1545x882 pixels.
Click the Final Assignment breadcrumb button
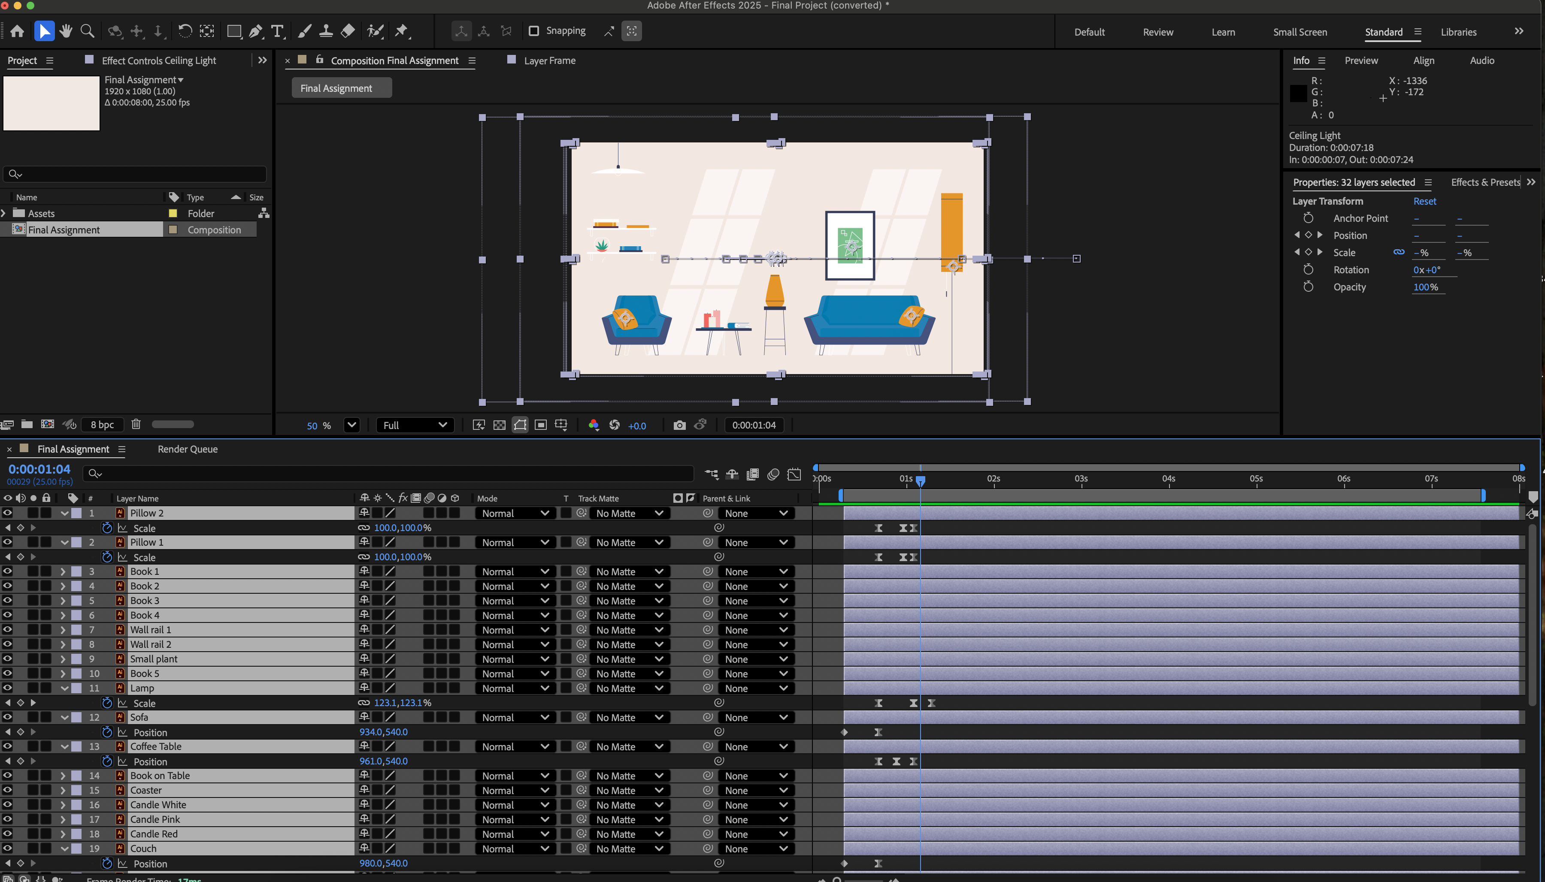(342, 88)
